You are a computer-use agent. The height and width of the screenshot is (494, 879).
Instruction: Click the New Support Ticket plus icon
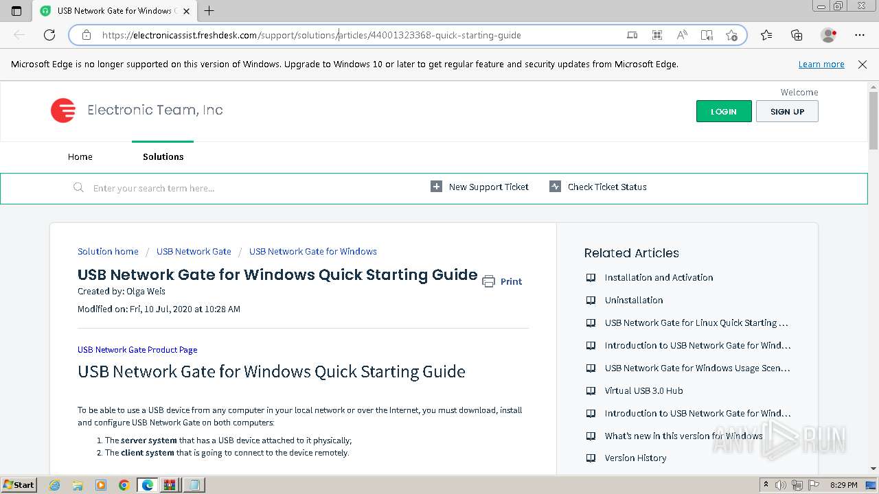[436, 187]
